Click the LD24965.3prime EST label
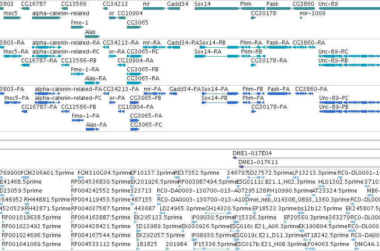 click(x=182, y=209)
